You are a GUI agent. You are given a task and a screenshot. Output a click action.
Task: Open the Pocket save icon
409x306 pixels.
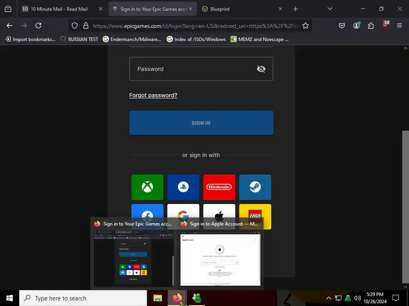(x=342, y=25)
